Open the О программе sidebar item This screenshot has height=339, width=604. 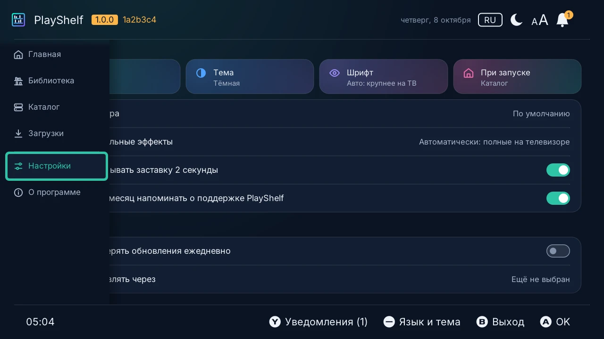(57, 192)
